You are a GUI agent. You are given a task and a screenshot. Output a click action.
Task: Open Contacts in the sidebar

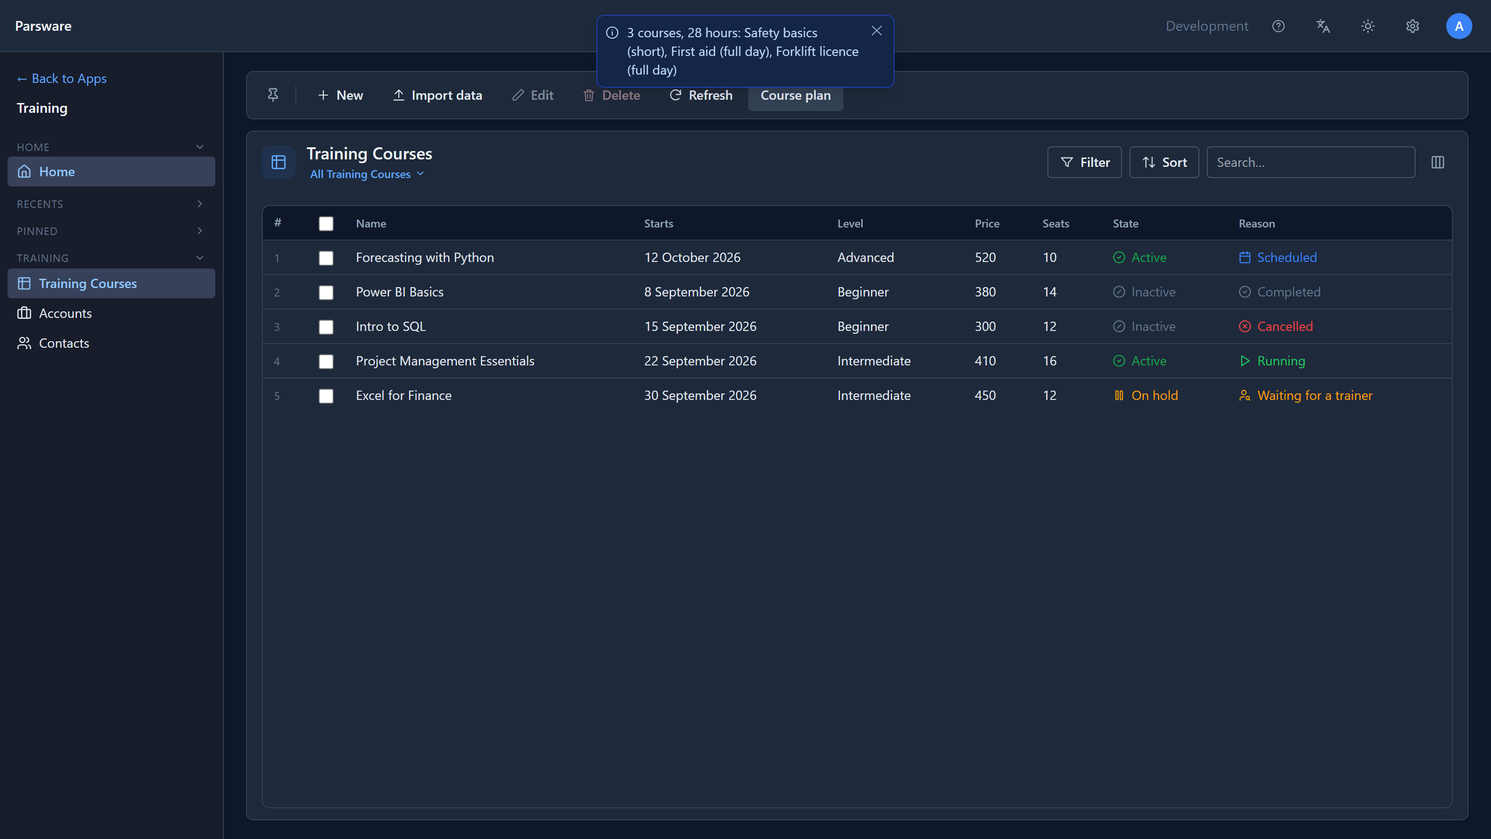(111, 344)
